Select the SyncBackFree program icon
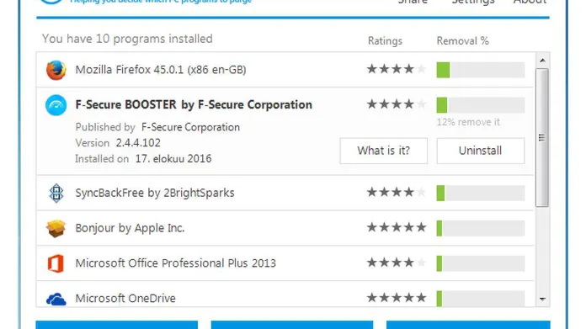This screenshot has height=329, width=586. (56, 193)
